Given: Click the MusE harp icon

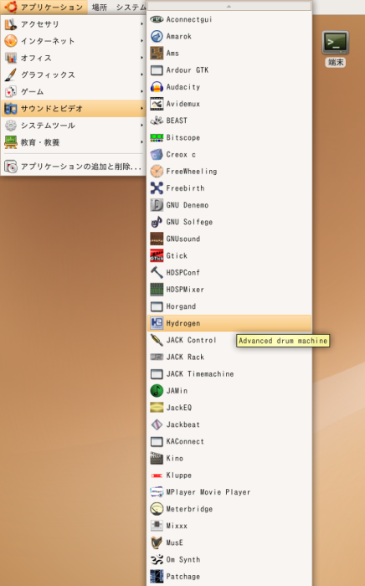Looking at the screenshot, I should pyautogui.click(x=157, y=542).
